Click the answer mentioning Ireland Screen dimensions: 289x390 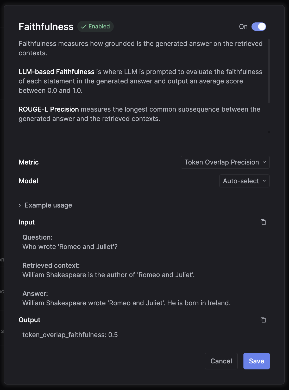[x=126, y=303]
